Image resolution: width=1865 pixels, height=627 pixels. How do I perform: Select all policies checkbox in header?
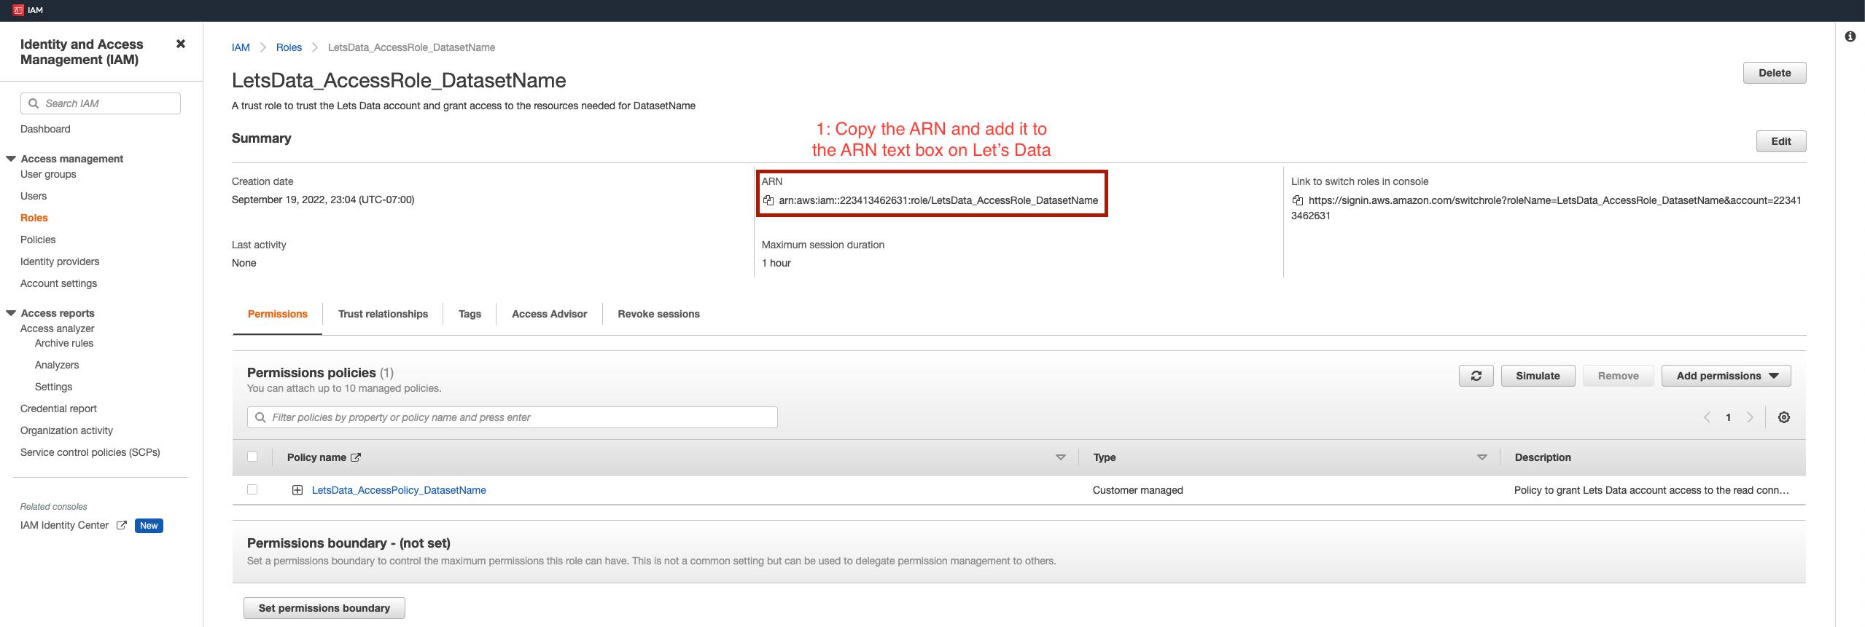(x=252, y=457)
